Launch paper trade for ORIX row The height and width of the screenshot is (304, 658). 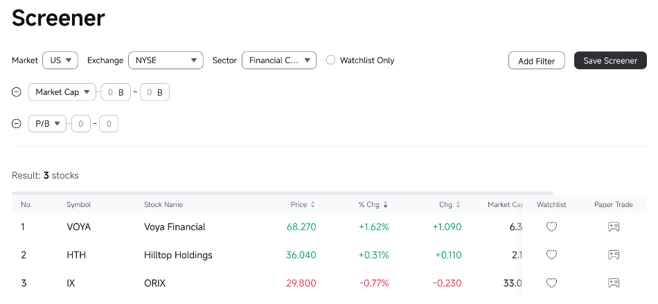click(613, 283)
